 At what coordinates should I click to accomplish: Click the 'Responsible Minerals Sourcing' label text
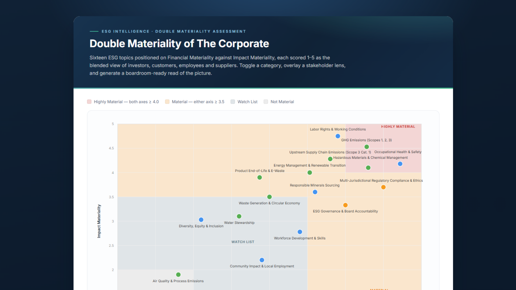click(x=315, y=185)
